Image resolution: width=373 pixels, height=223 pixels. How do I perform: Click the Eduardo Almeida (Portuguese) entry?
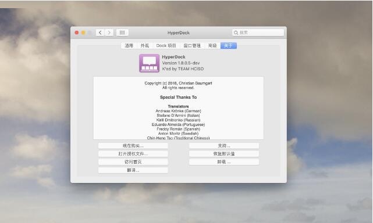coord(178,124)
